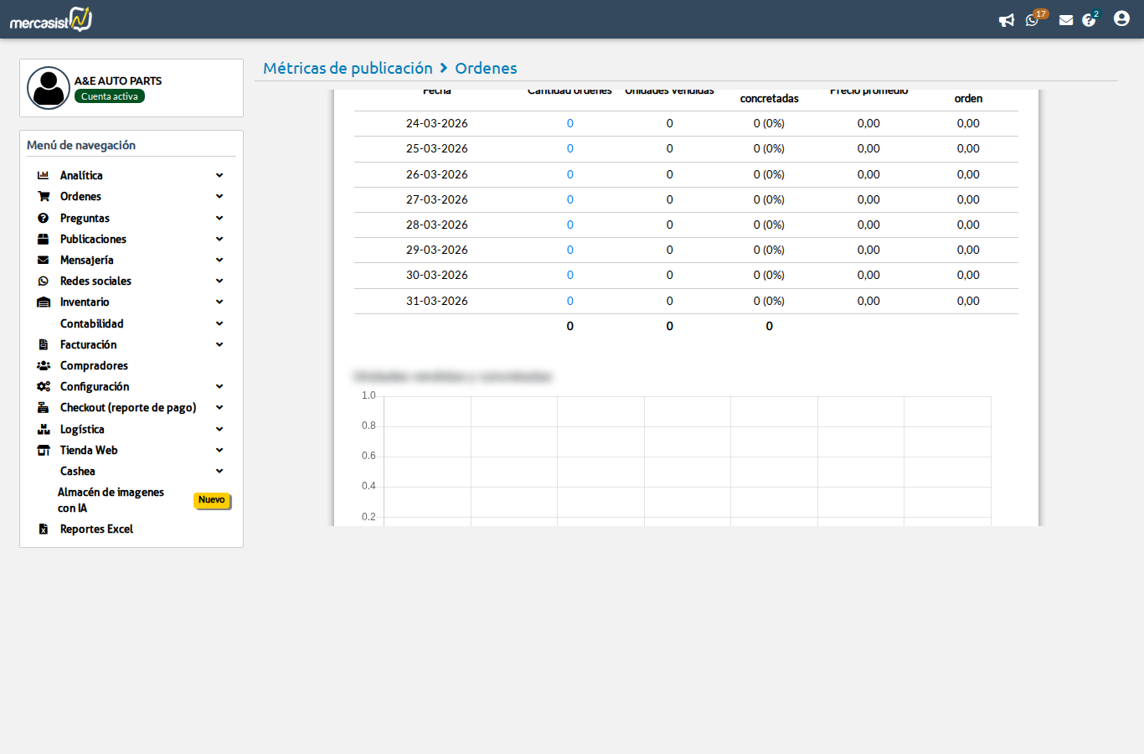Select the date cell 31-03-2026

pyautogui.click(x=437, y=301)
